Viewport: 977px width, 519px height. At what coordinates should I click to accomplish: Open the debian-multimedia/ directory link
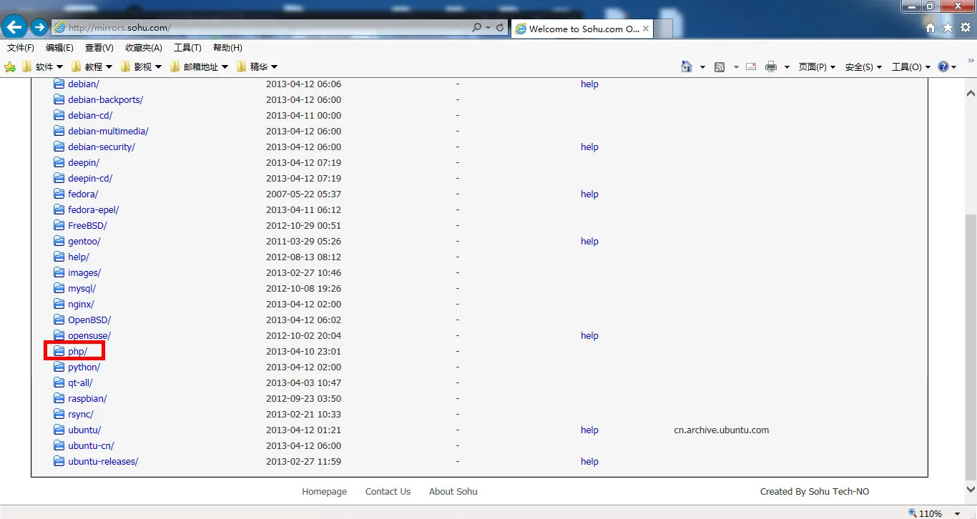coord(108,131)
